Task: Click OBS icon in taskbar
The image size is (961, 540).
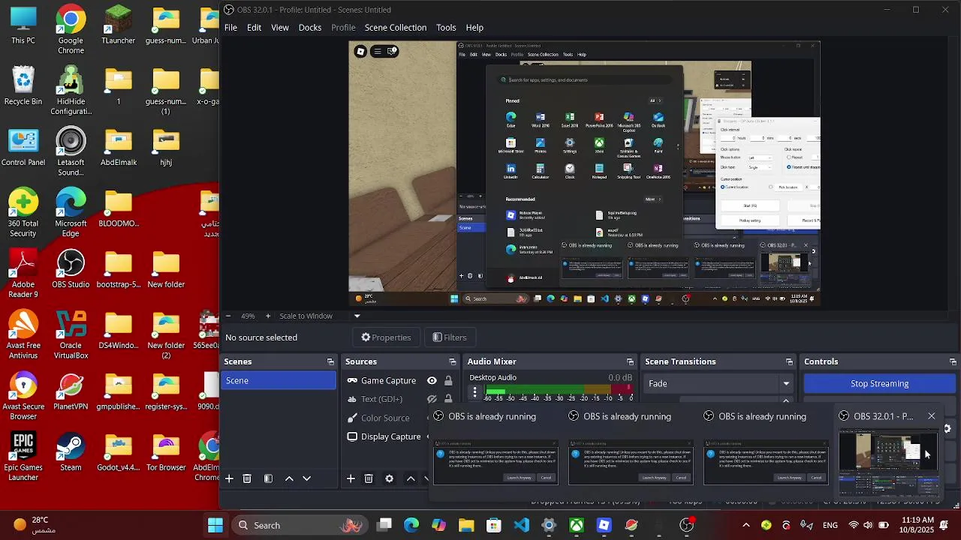Action: tap(686, 525)
